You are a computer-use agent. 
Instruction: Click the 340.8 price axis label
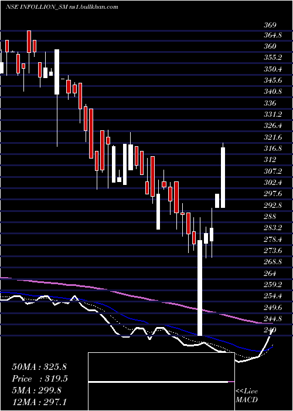272,92
